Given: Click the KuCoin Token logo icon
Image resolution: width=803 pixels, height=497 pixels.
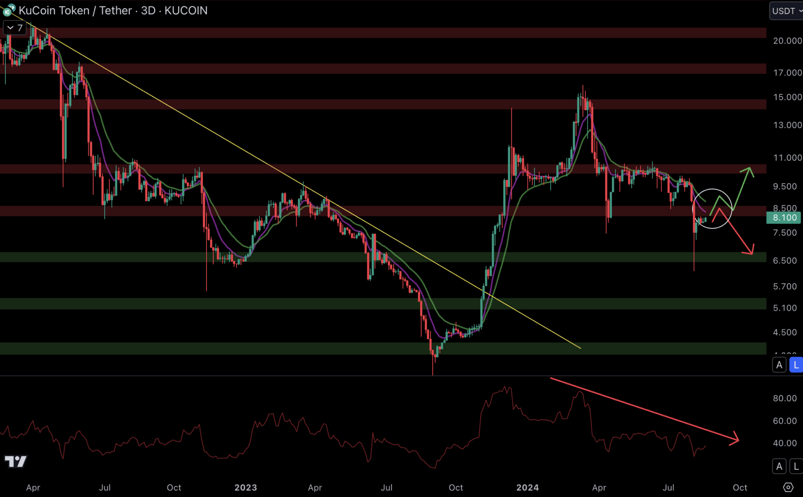Looking at the screenshot, I should click(x=9, y=10).
